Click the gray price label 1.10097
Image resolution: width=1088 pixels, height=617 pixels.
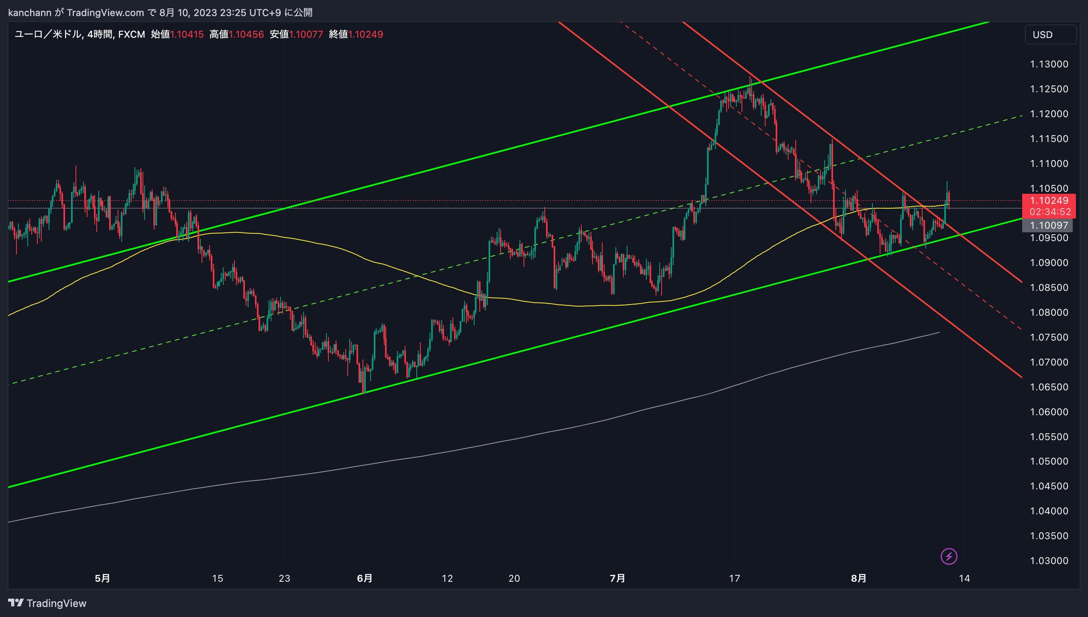1047,225
